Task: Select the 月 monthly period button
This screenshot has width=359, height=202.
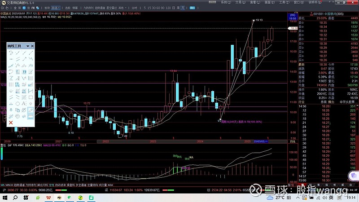Action: pos(183,8)
